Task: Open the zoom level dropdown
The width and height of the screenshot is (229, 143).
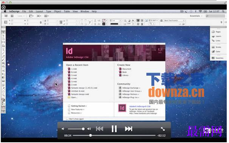Action: click(x=21, y=16)
